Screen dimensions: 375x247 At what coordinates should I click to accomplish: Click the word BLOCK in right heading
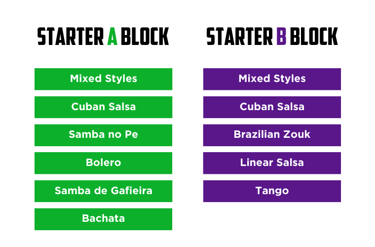click(314, 36)
